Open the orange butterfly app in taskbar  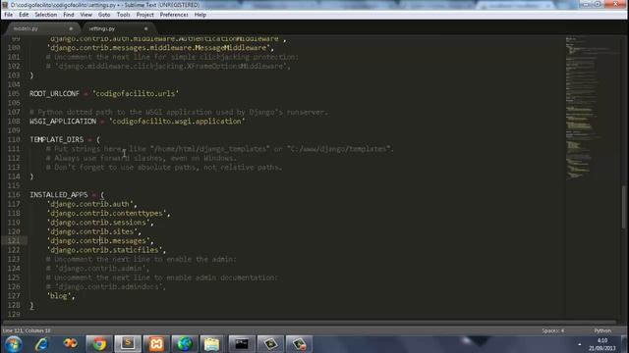pos(70,344)
